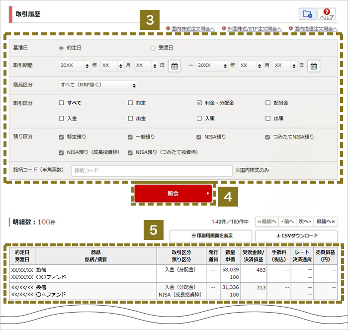The width and height of the screenshot is (348, 330).
Task: Check the 配当金 checkbox
Action: pyautogui.click(x=268, y=103)
